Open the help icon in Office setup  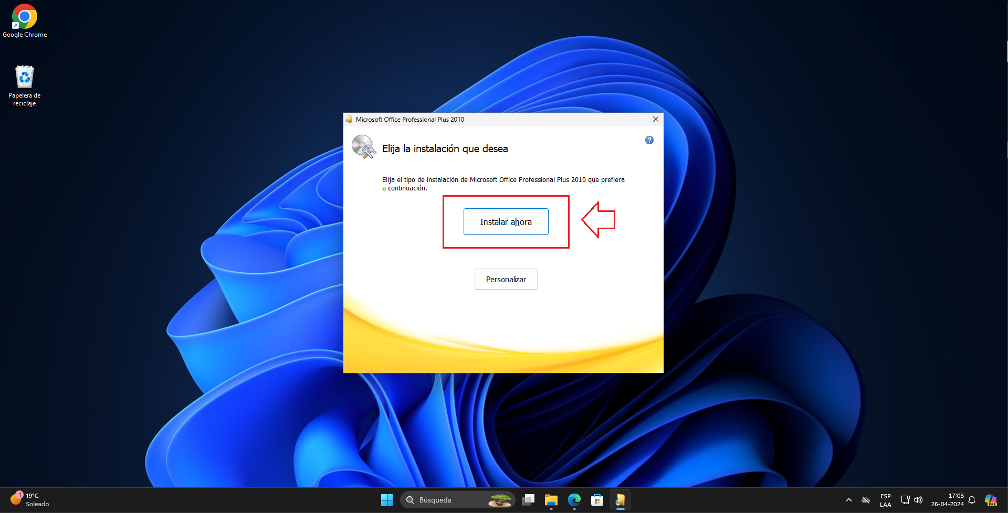click(649, 140)
